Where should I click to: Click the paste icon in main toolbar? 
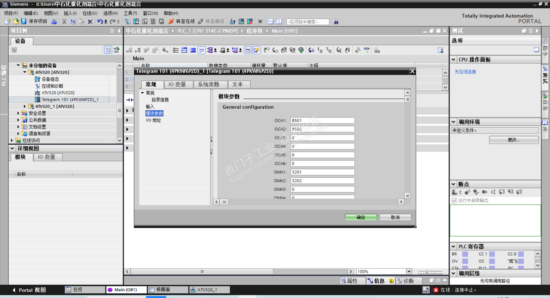81,21
